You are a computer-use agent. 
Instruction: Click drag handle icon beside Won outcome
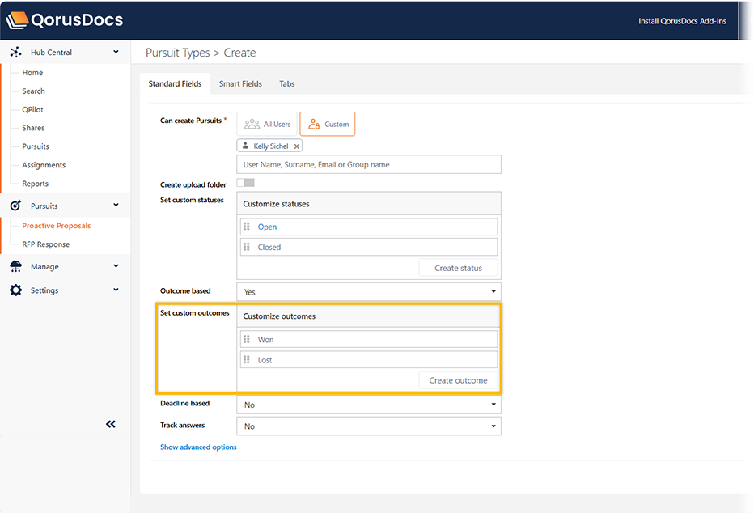247,340
